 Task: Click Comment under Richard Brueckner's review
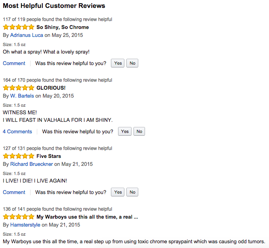pos(14,192)
